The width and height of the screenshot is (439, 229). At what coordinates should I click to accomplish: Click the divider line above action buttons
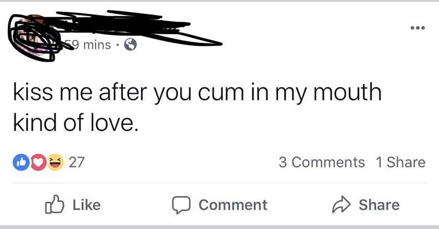pos(219,183)
